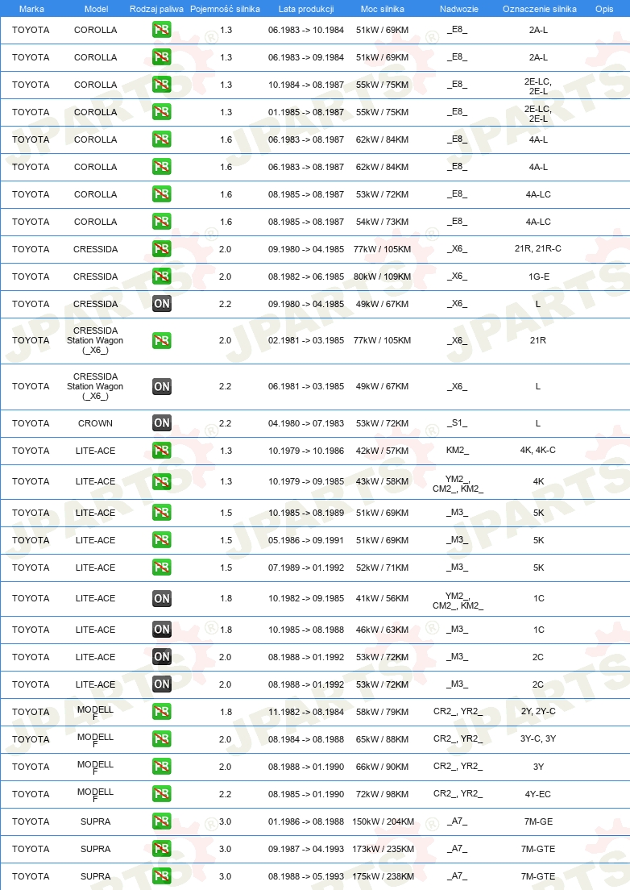Click petrol icon for Supra 09.1987 -> 04.1993
The width and height of the screenshot is (630, 890).
coord(162,849)
